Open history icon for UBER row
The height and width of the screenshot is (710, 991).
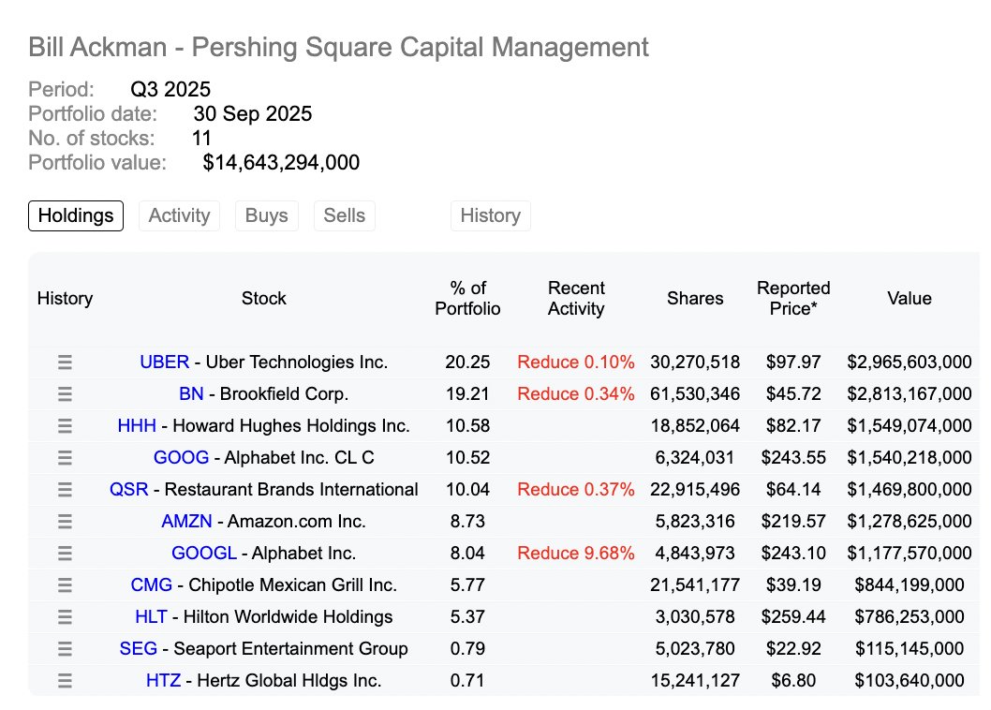point(65,362)
